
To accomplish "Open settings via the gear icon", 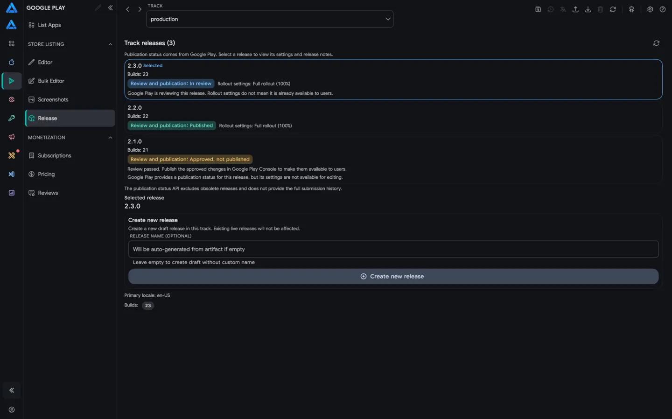I will click(650, 9).
